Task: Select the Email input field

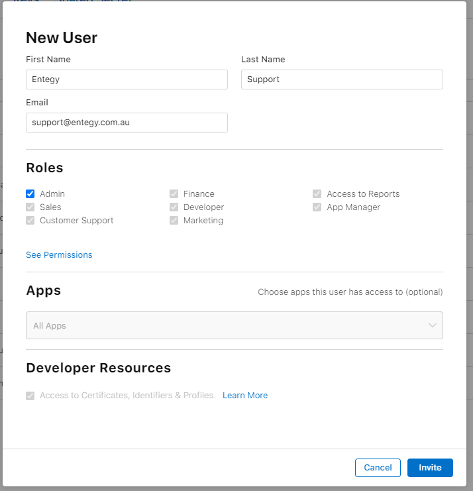Action: [x=127, y=123]
